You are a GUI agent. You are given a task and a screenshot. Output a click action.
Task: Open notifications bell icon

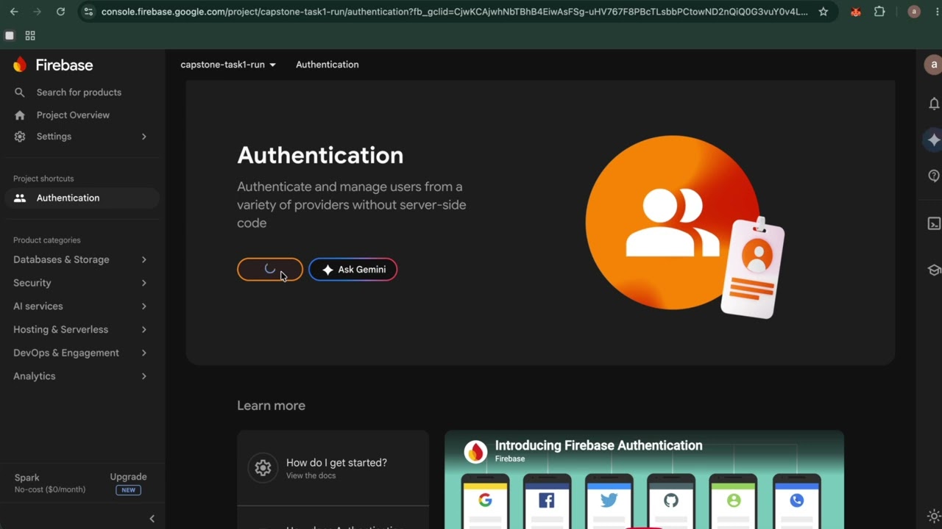tap(934, 104)
